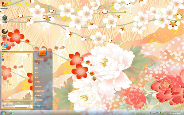Click the magnifier icon in search box

pos(29,106)
